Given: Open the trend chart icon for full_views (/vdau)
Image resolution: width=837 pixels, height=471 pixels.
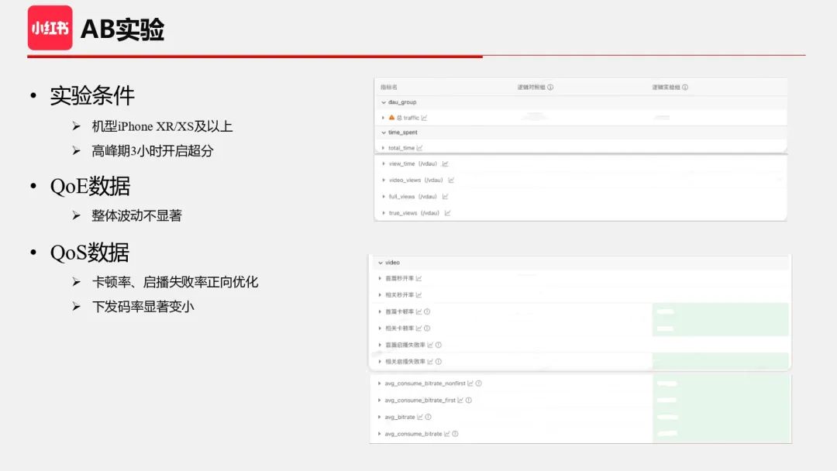Looking at the screenshot, I should click(x=445, y=197).
